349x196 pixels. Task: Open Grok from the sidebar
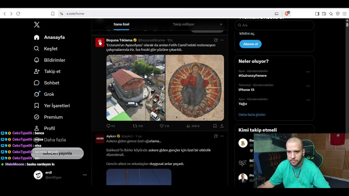pyautogui.click(x=44, y=94)
